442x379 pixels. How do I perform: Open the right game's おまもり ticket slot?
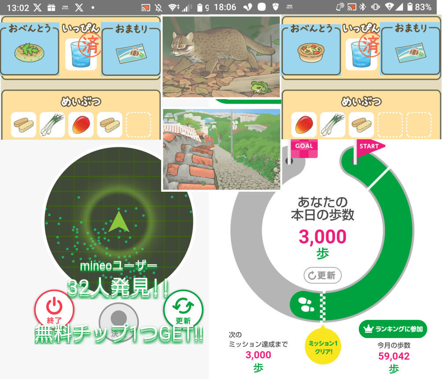[x=411, y=52]
